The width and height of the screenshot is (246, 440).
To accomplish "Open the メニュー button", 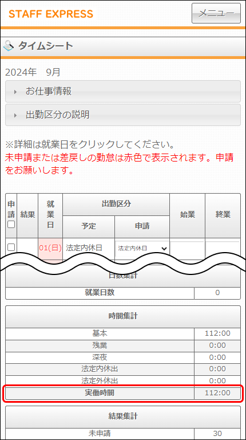I will point(216,13).
